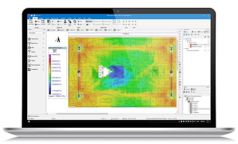
Task: Click the Undo arrow in title bar
Action: (x=37, y=15)
